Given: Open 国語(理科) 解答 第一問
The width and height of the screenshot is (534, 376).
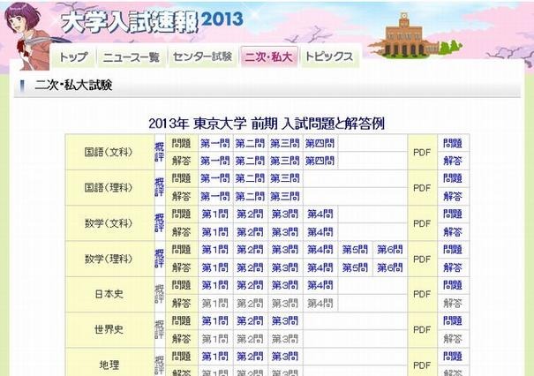Looking at the screenshot, I should click(x=214, y=197).
